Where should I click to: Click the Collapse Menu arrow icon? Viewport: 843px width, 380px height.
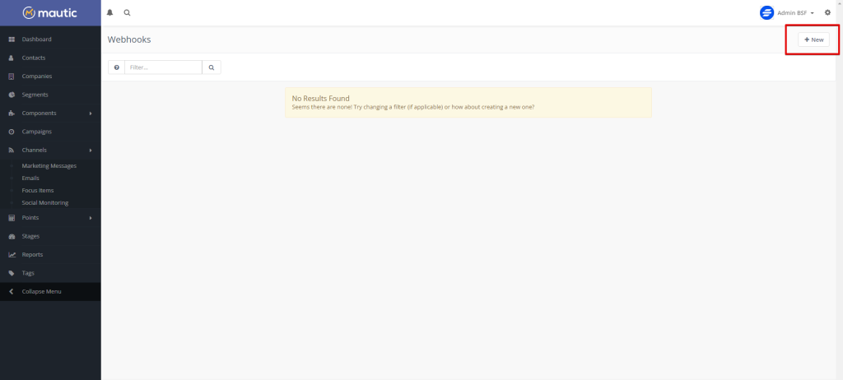click(x=11, y=291)
